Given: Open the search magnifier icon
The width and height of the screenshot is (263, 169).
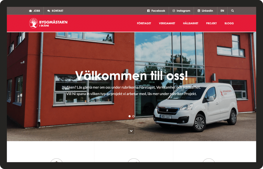Looking at the screenshot, I should [x=232, y=11].
